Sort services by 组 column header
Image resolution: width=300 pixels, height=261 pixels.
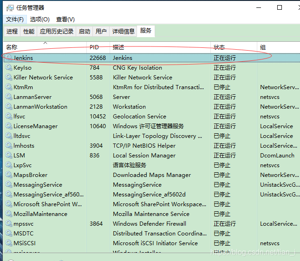pyautogui.click(x=279, y=47)
